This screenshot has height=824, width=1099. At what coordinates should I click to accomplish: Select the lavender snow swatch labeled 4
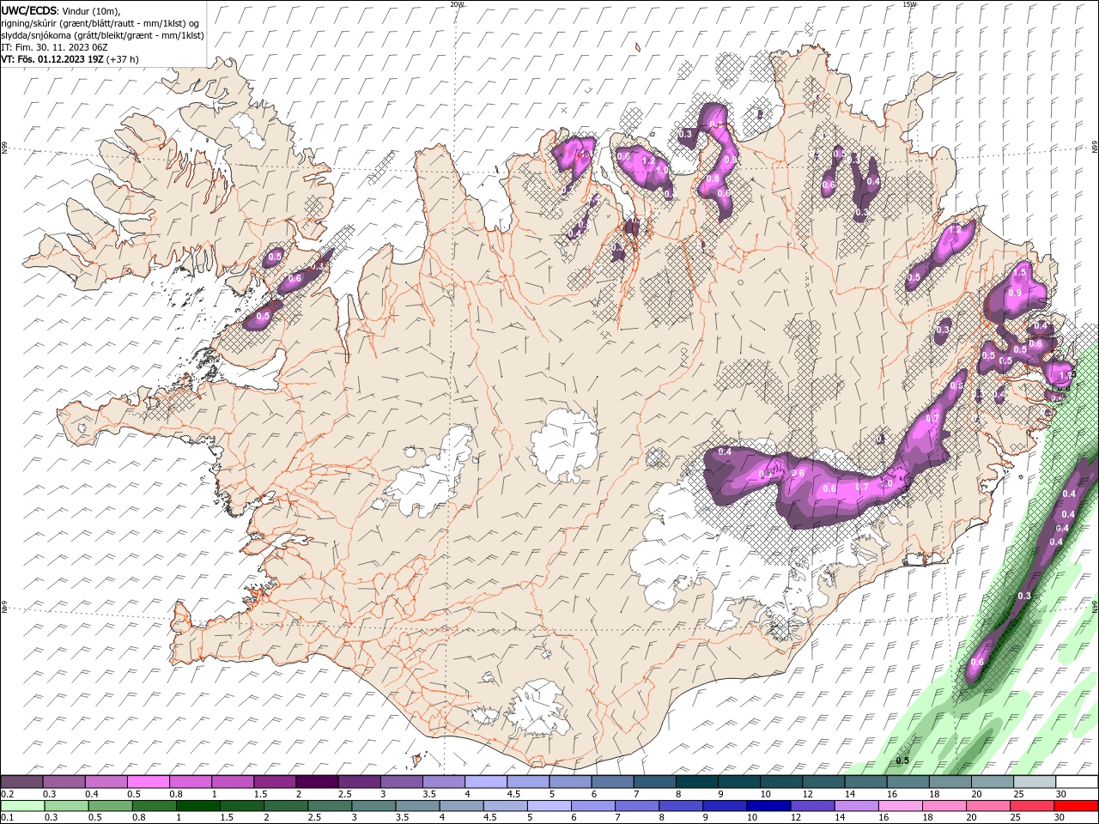[485, 781]
